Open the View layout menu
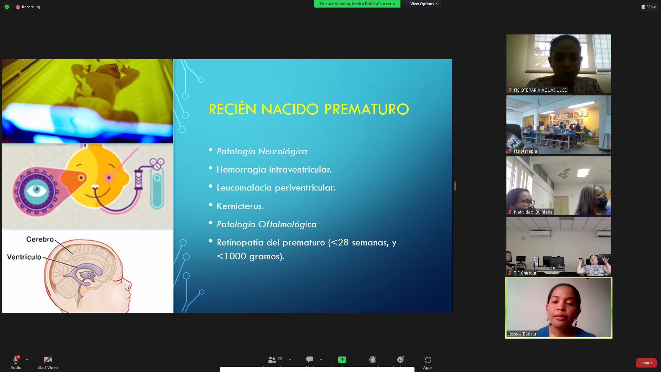 649,7
